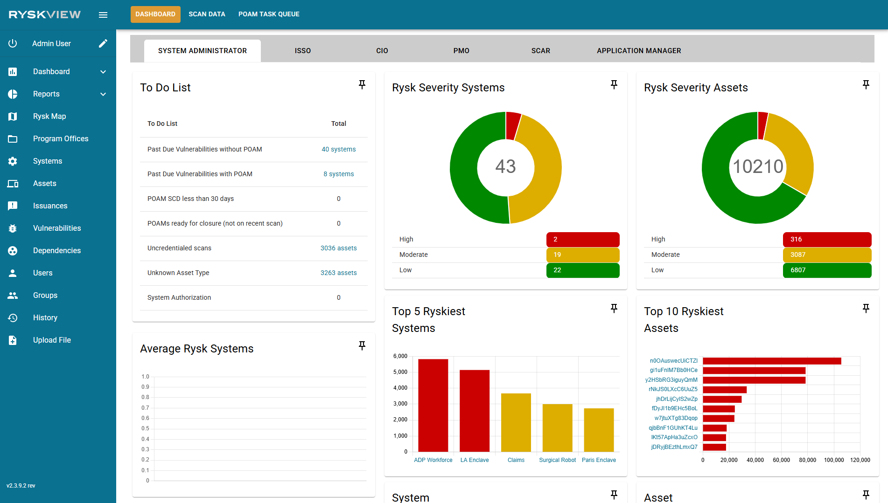Click the Upload File icon

coord(13,340)
